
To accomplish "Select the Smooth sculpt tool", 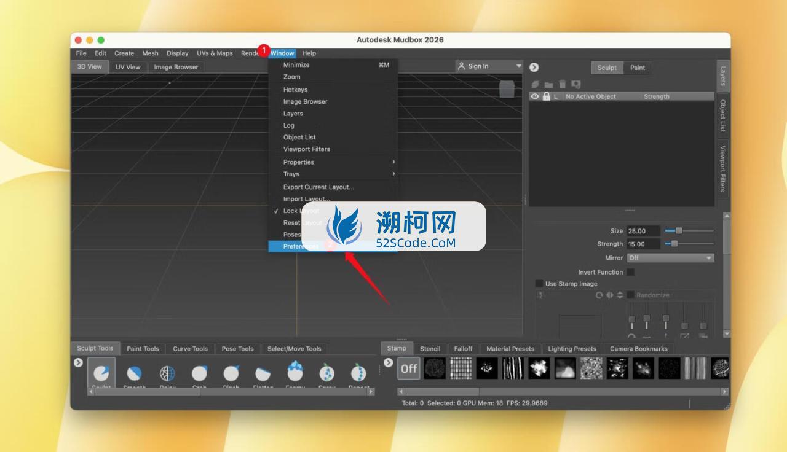I will pyautogui.click(x=134, y=374).
